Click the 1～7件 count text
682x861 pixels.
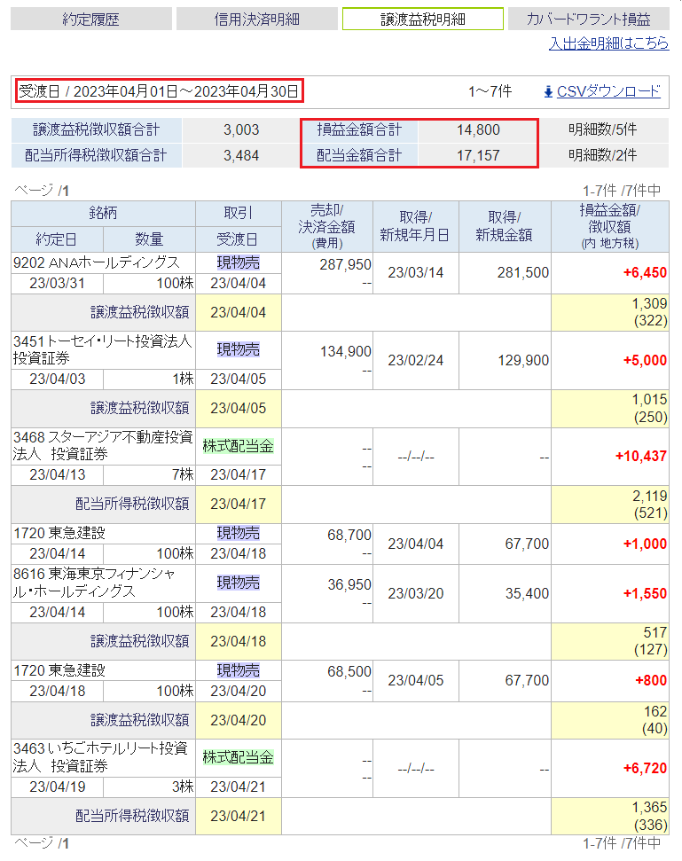pos(490,91)
